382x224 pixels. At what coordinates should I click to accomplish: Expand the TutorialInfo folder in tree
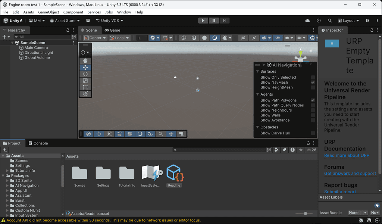point(7,171)
